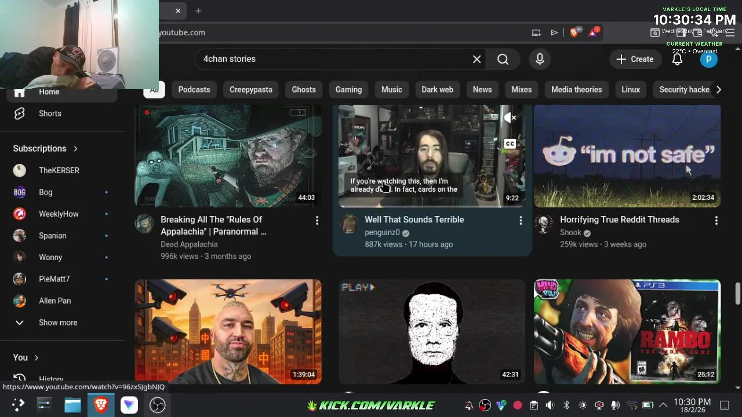Open the im not safe thumbnail
This screenshot has height=417, width=742.
pos(627,156)
